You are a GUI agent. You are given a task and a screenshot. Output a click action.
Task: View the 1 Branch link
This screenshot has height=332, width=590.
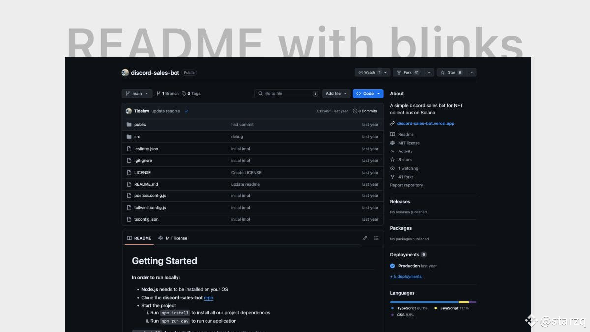point(168,93)
